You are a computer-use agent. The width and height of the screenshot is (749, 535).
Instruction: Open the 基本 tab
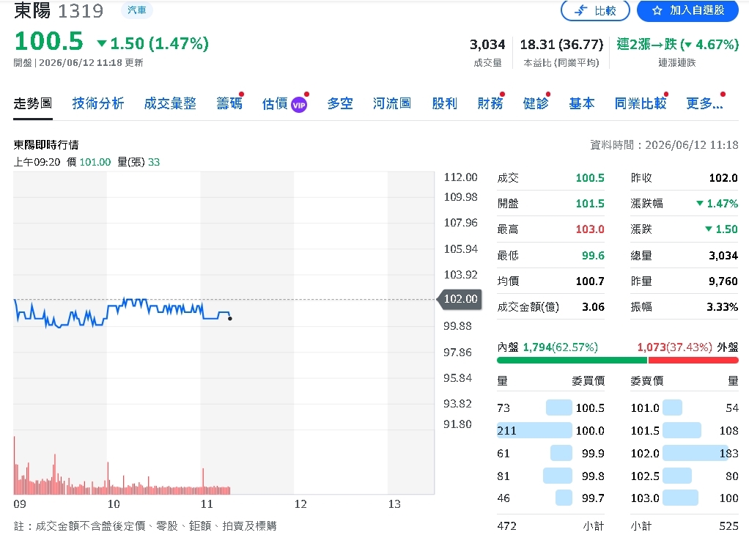pyautogui.click(x=581, y=103)
